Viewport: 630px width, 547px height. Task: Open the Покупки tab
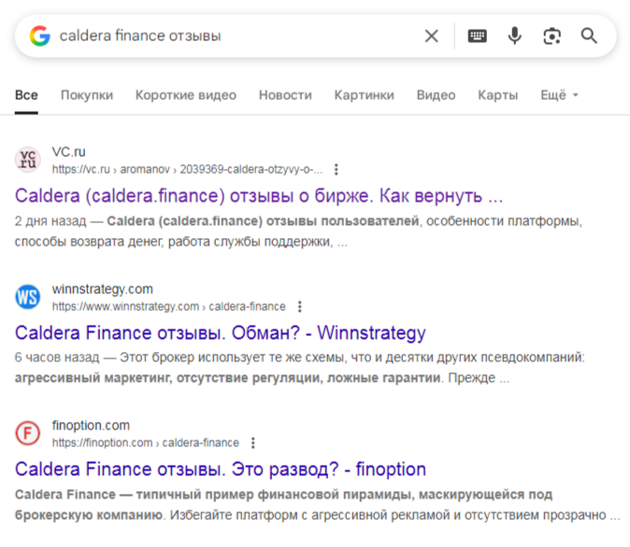[87, 95]
